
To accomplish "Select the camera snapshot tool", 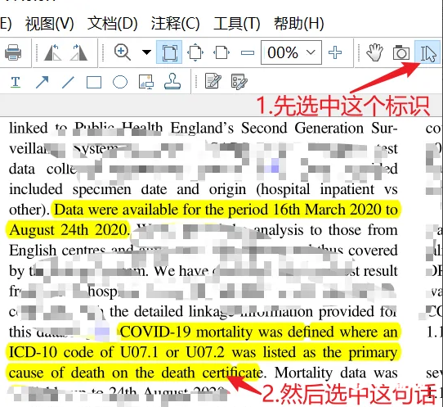I will (x=401, y=52).
